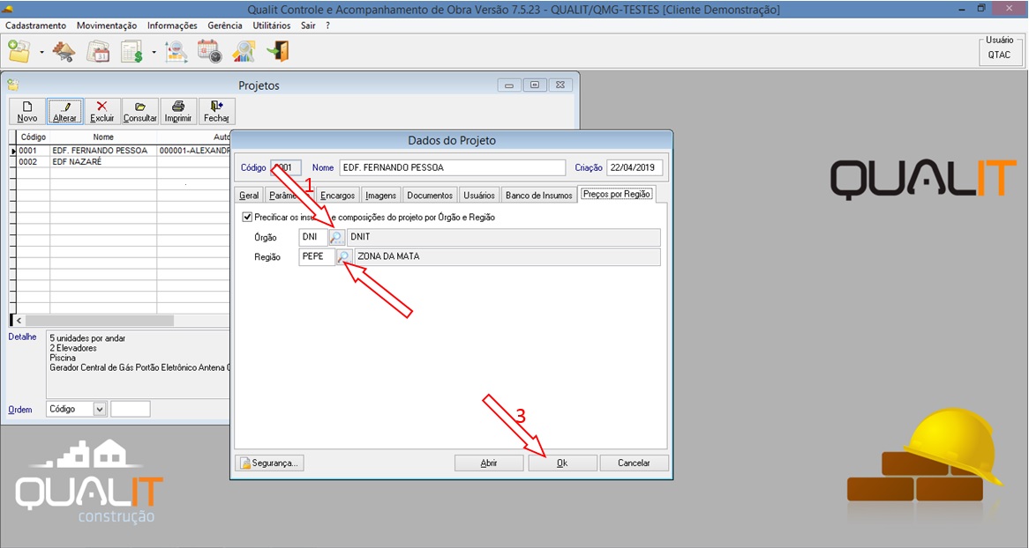Click the Código column header
Screen dimensions: 1029x548
click(33, 137)
